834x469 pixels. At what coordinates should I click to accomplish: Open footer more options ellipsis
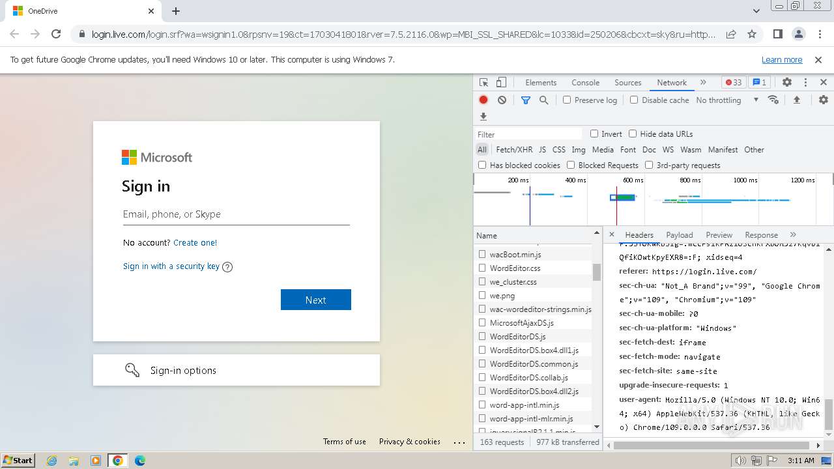click(460, 442)
